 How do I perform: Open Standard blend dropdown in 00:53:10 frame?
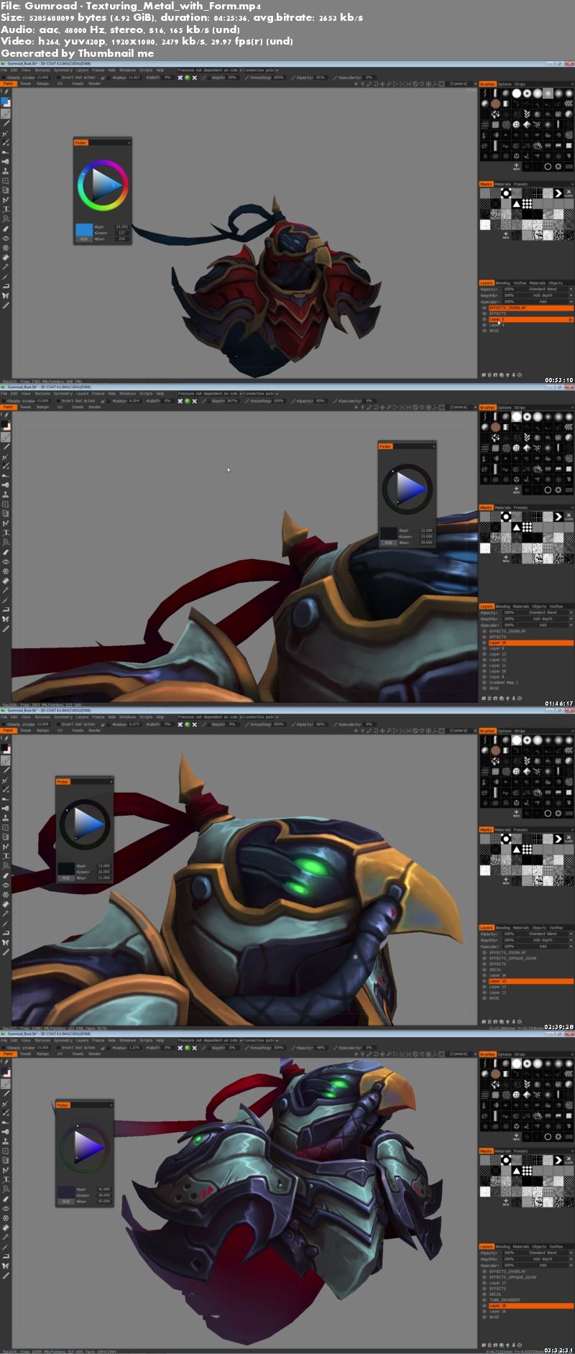pos(545,289)
